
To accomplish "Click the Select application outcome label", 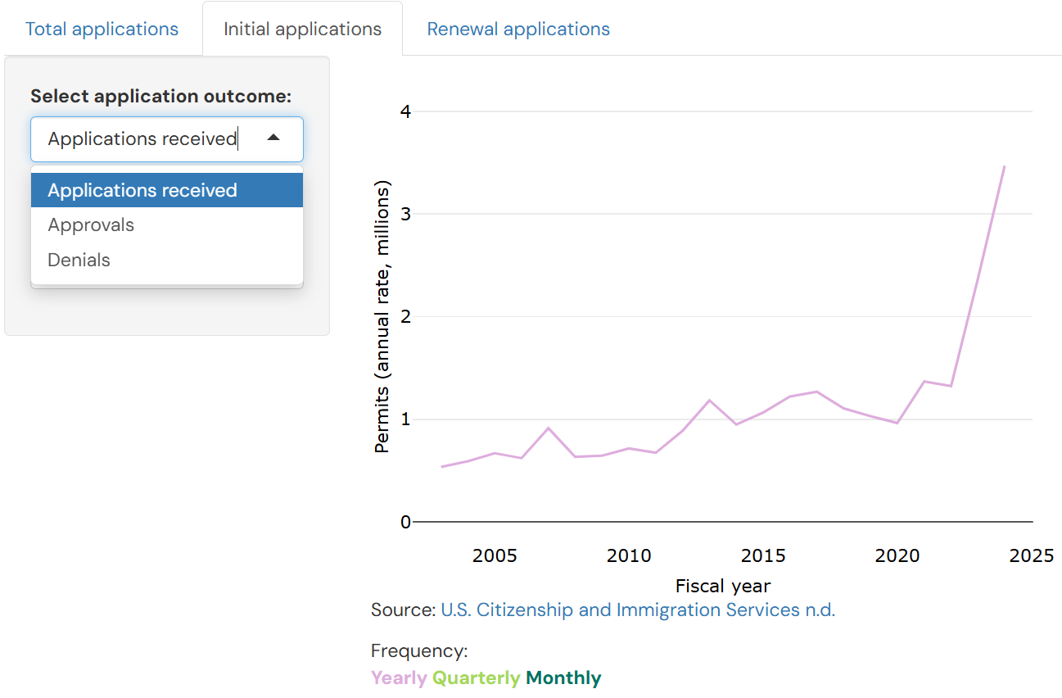I will point(160,97).
